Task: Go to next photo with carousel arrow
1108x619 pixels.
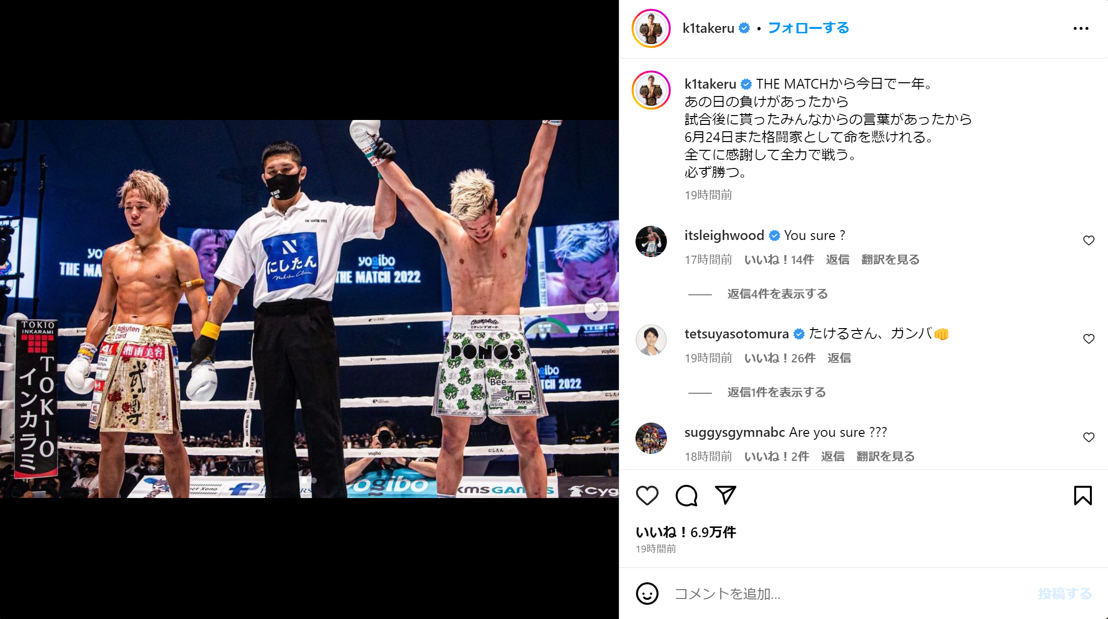Action: point(596,309)
